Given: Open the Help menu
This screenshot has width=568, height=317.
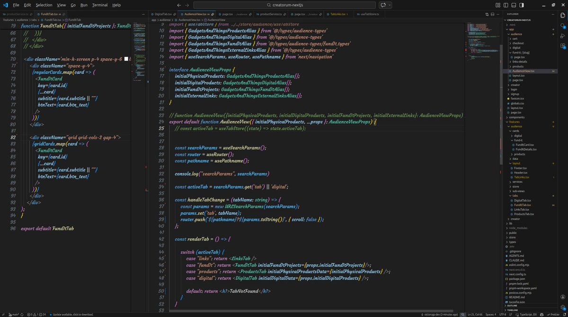Looking at the screenshot, I should coord(116,5).
